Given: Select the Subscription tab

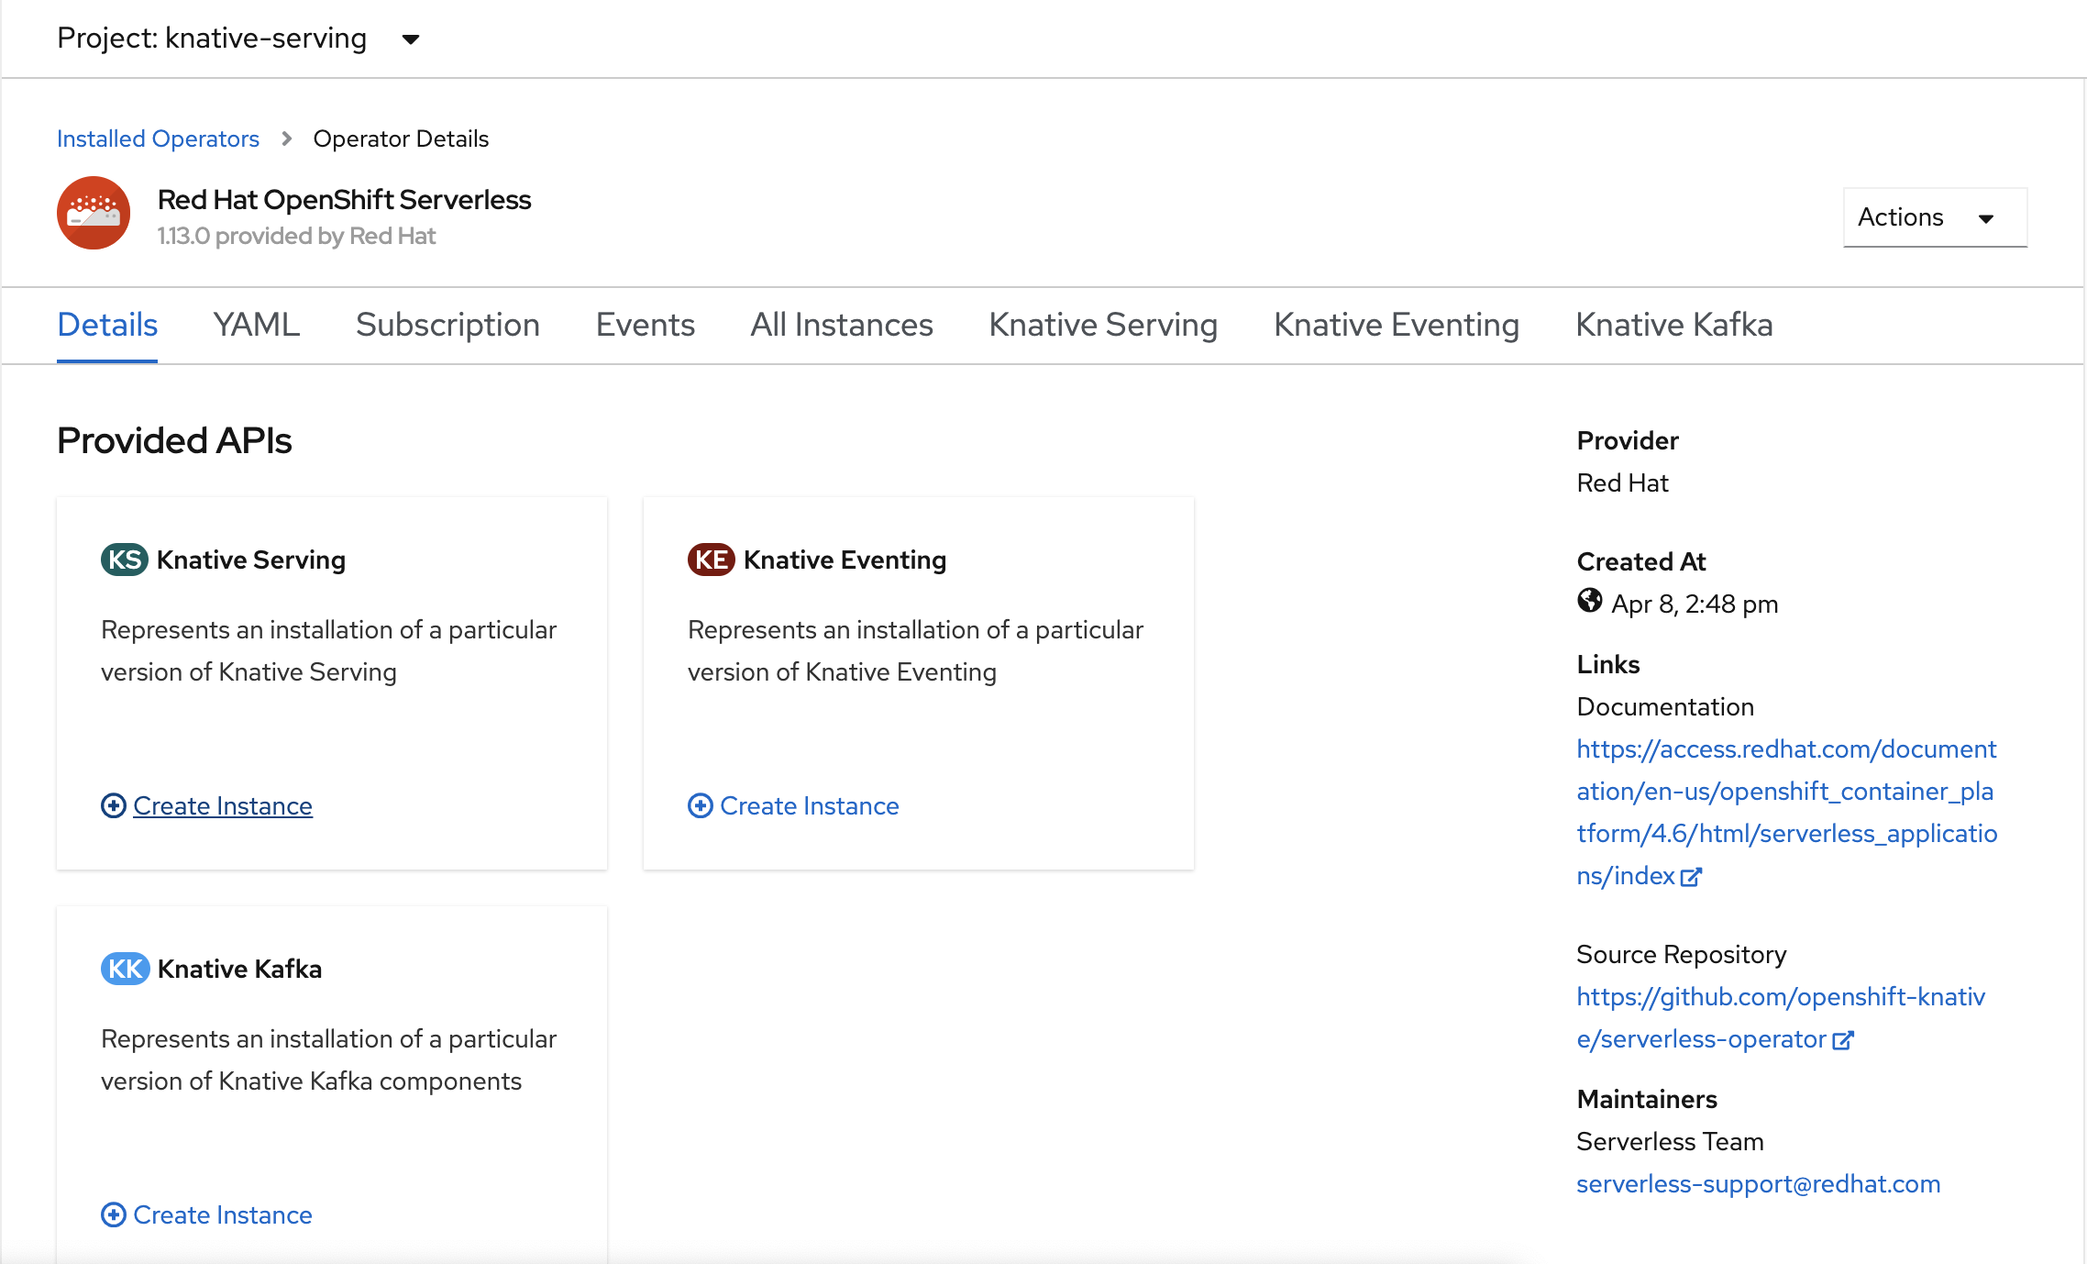Looking at the screenshot, I should click(x=447, y=324).
